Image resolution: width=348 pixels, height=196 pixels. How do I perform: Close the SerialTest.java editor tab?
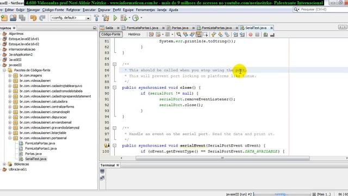[271, 28]
